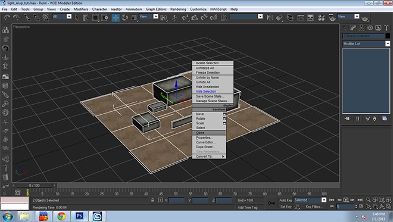The height and width of the screenshot is (222, 393).
Task: Open Photoshop from the Windows taskbar
Action: [x=79, y=216]
